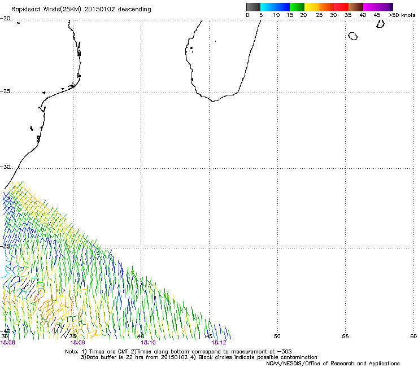Viewport: 418px width, 367px height.
Task: Click the 'Data buffer is 22 hrs' note line
Action: pos(199,357)
